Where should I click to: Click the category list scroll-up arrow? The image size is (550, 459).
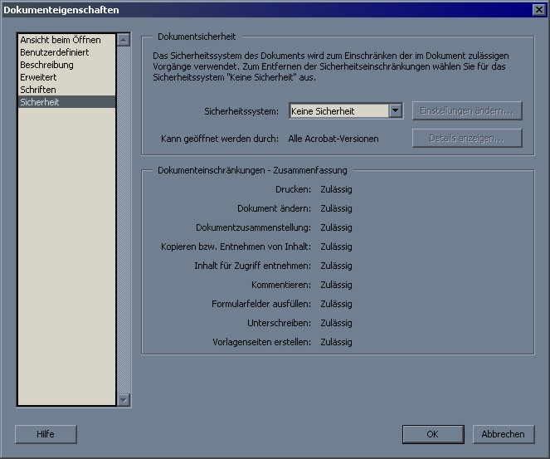(124, 40)
